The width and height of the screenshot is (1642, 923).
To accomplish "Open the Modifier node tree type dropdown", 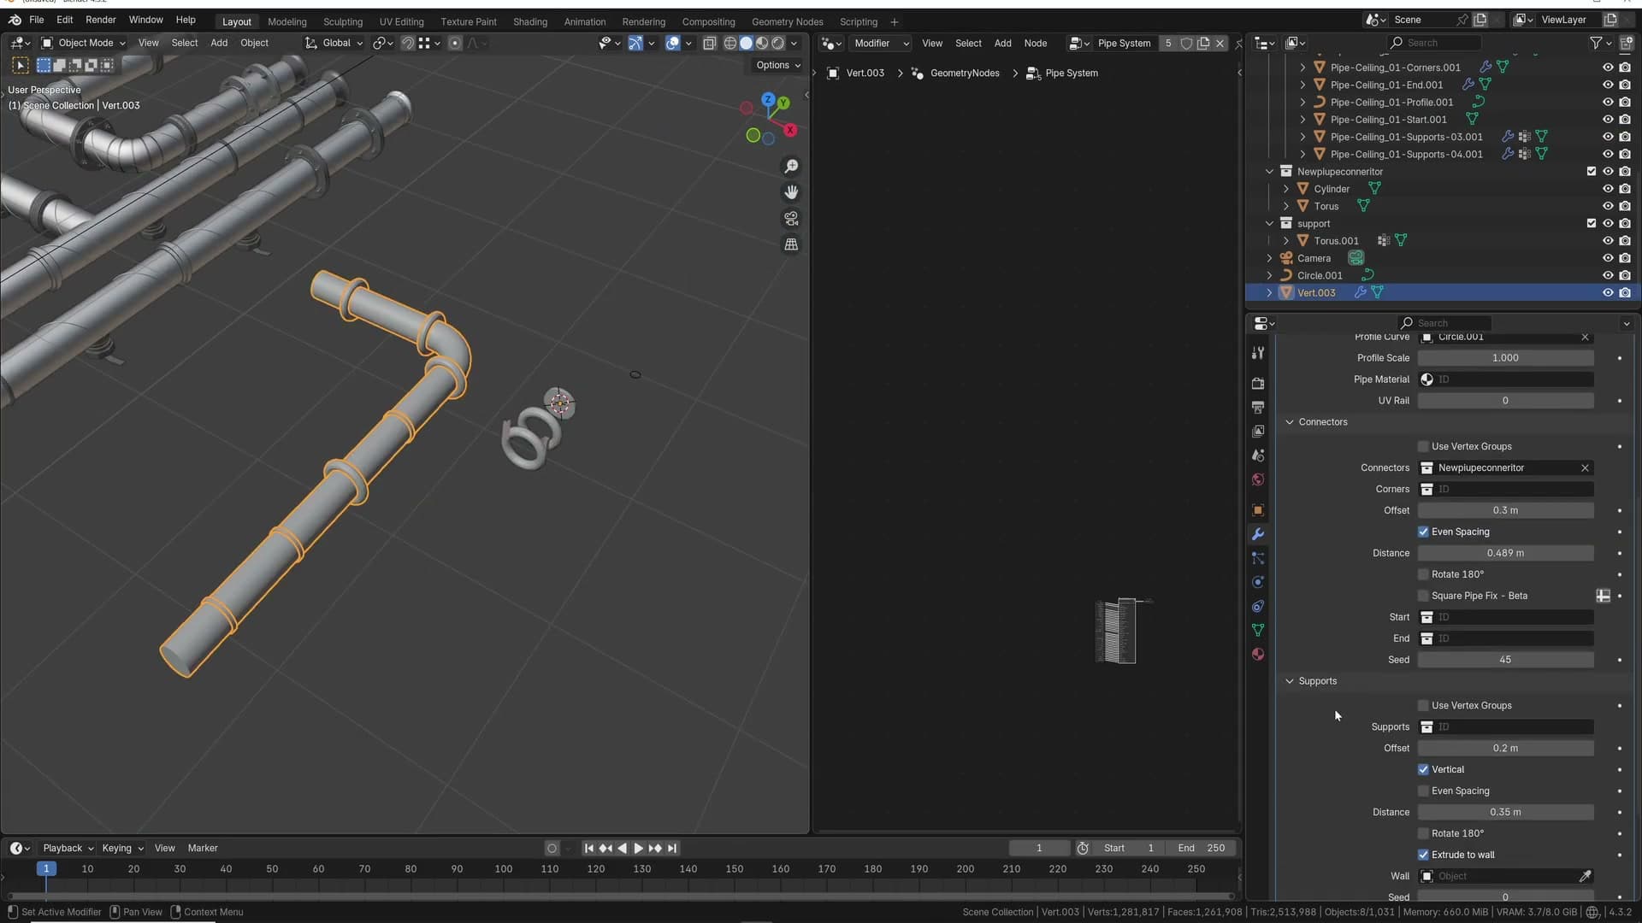I will pyautogui.click(x=881, y=43).
